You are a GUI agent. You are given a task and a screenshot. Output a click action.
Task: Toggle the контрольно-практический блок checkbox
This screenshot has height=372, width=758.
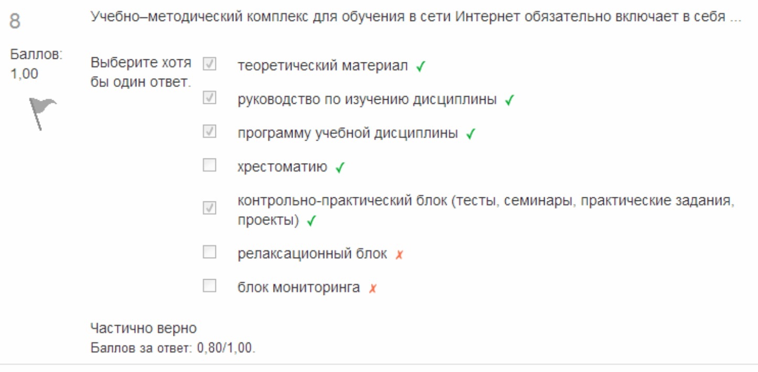click(x=209, y=208)
